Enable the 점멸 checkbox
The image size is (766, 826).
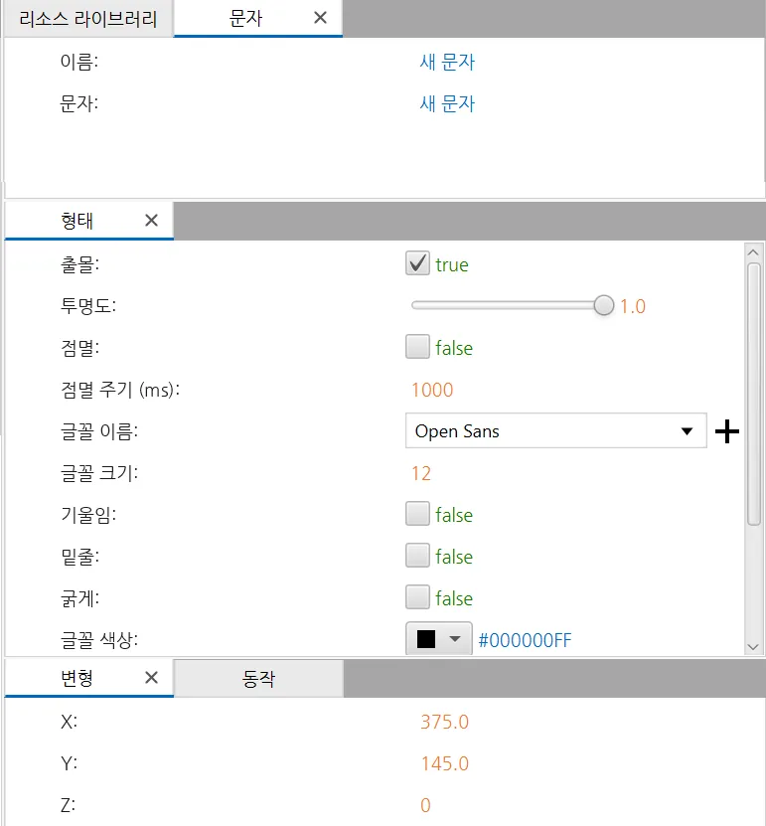[x=417, y=347]
